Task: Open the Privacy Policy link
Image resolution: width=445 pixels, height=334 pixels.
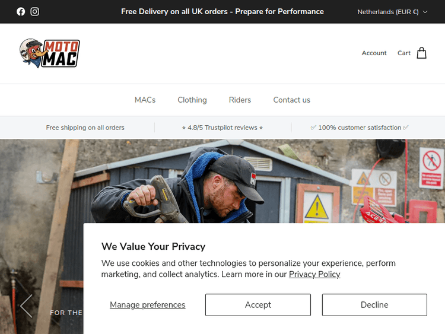Action: 314,275
